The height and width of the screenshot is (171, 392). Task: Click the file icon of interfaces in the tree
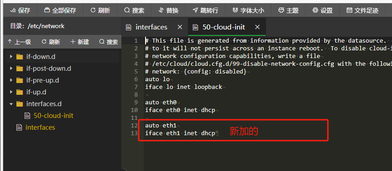tap(19, 127)
